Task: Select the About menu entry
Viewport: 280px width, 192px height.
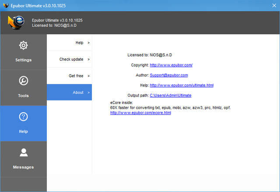Action: click(x=78, y=92)
